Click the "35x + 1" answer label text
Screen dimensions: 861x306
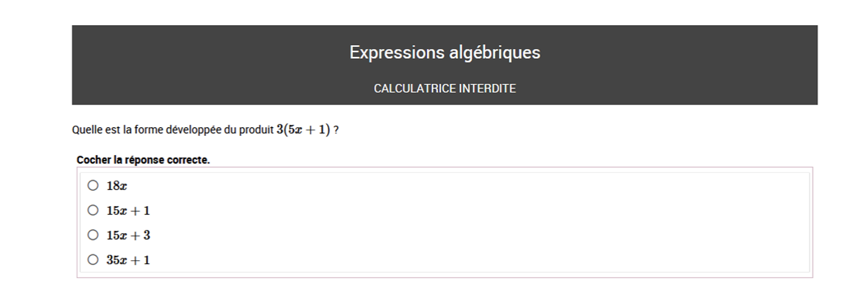tap(128, 260)
